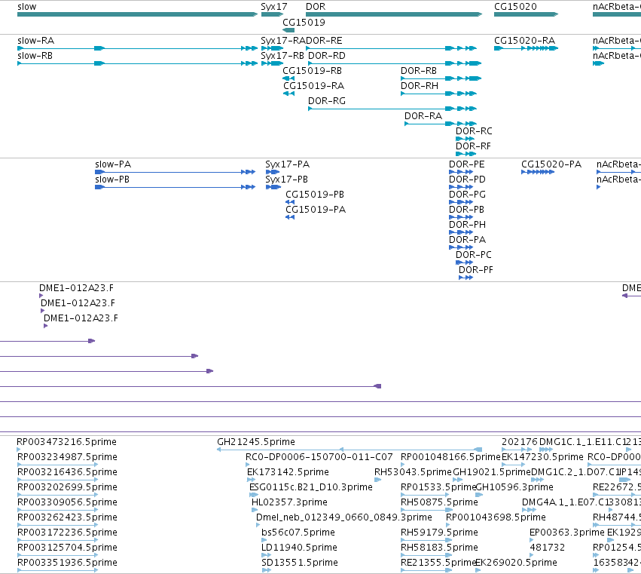Select the CG15019-RA transcript label

313,86
